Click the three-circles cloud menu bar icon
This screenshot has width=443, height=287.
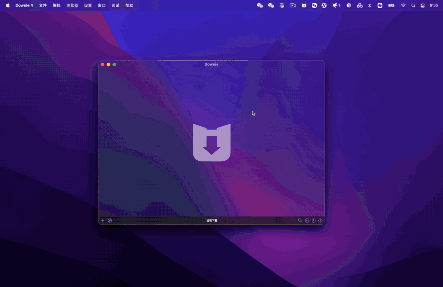coord(360,5)
